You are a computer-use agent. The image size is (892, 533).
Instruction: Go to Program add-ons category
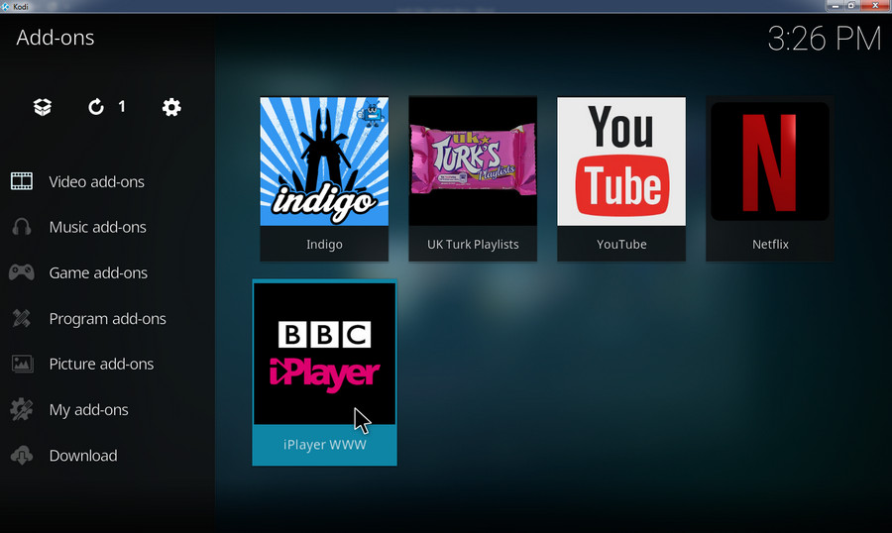point(107,319)
